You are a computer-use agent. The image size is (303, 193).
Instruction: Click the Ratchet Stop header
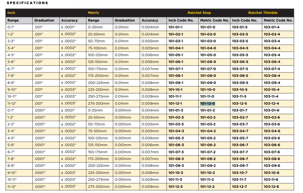pyautogui.click(x=199, y=13)
